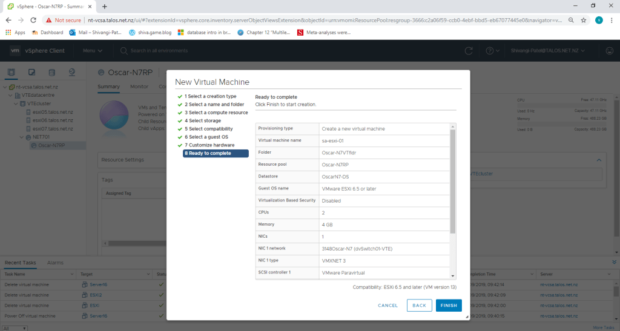
Task: Jump to step 4 Select storage
Action: (205, 120)
